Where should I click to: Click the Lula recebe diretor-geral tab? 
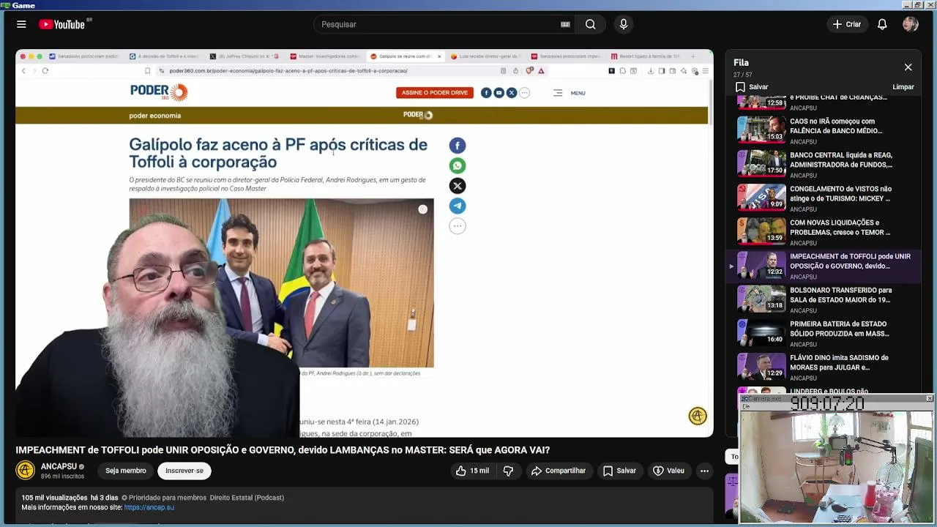tap(485, 56)
